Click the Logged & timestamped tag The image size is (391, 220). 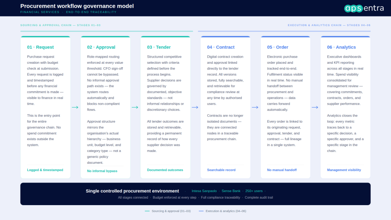click(x=45, y=170)
